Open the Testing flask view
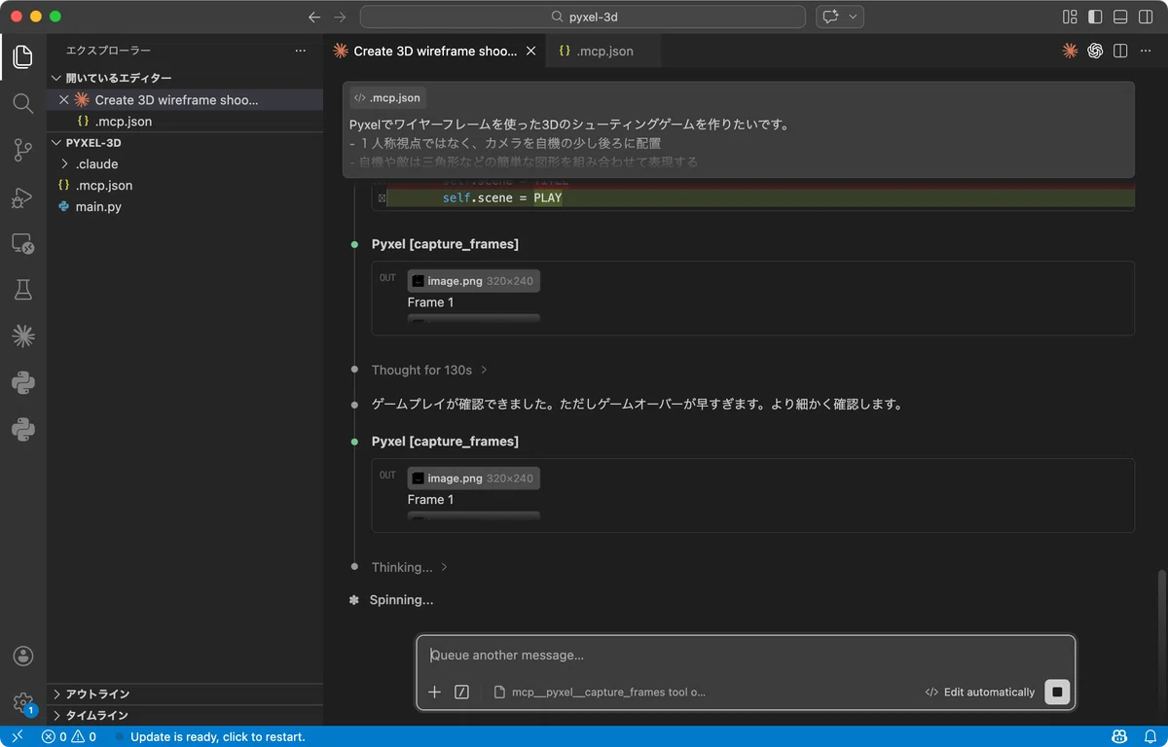Image resolution: width=1168 pixels, height=747 pixels. (22, 290)
